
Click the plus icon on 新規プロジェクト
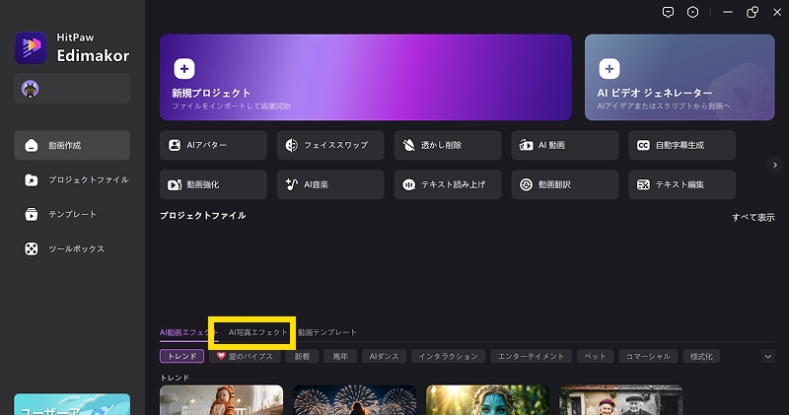pyautogui.click(x=184, y=69)
